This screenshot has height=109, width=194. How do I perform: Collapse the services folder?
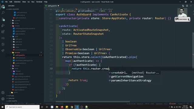click(17, 52)
